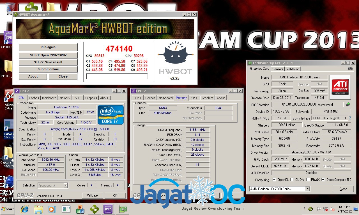Show hidden system tray icons

coord(304,209)
